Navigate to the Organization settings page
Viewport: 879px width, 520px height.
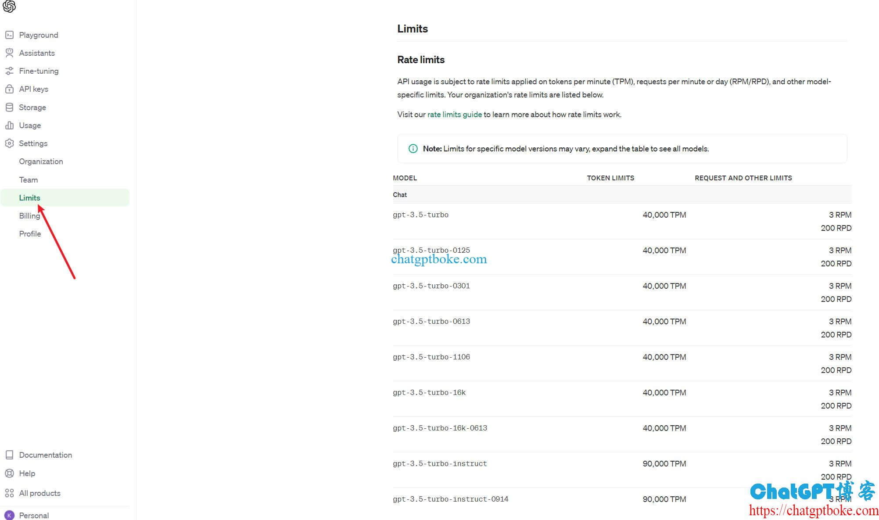tap(41, 161)
